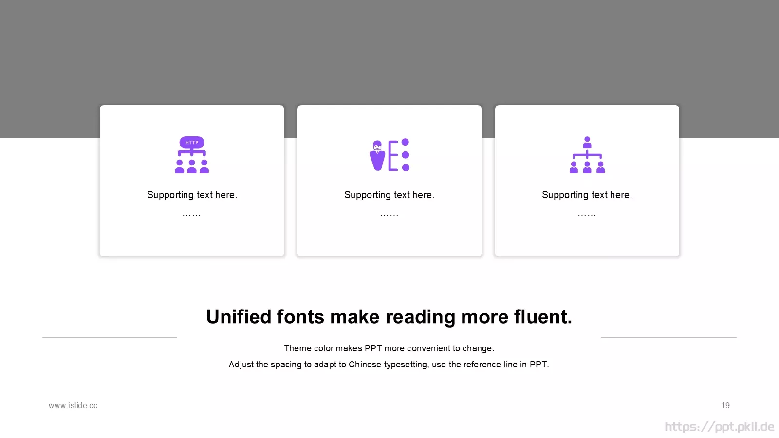
Task: Select 'Supporting text here.' under hierarchy icon
Action: [587, 195]
